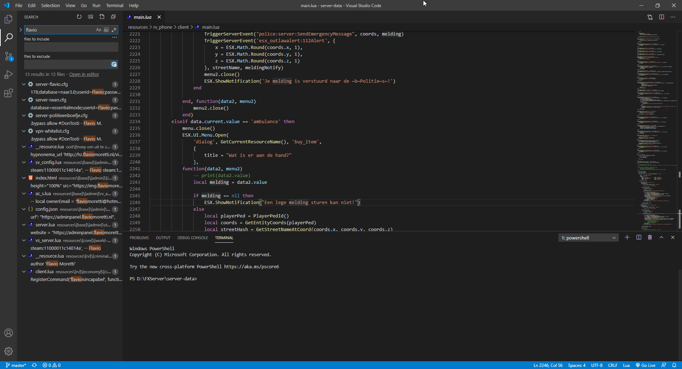Viewport: 682px width, 369px height.
Task: Open the Extensions view
Action: tap(9, 93)
